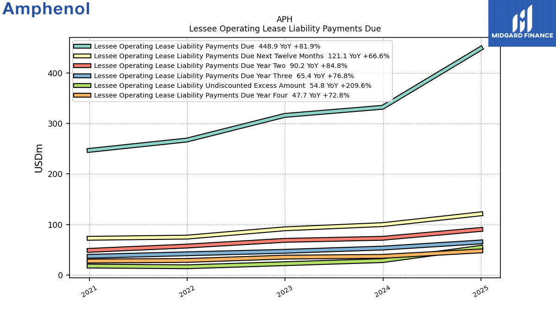Click the '100' y-axis tick label

click(56, 225)
